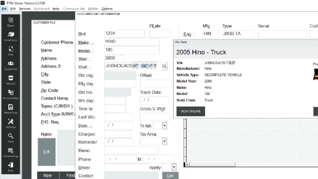Open the Customer section
The height and width of the screenshot is (179, 318).
[x=11, y=65]
